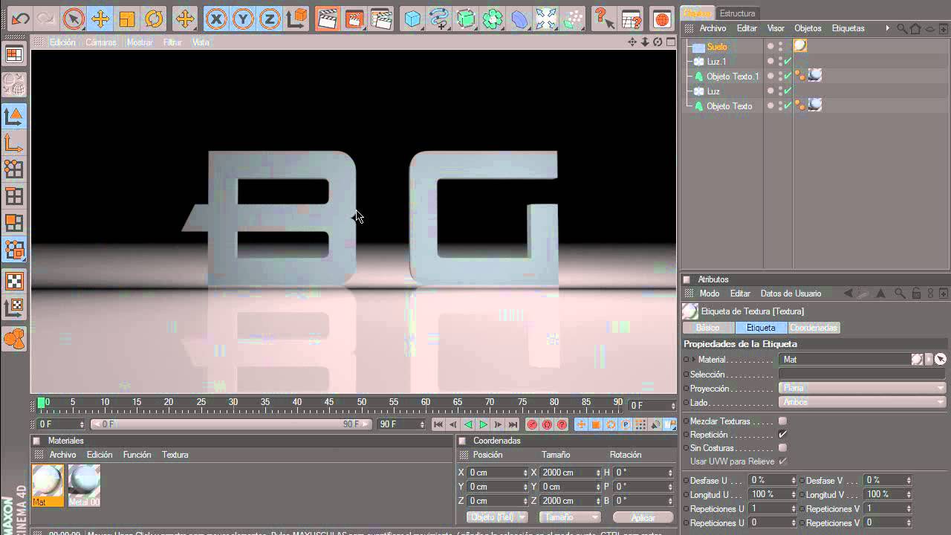
Task: Select the Model mode icon
Action: click(14, 116)
